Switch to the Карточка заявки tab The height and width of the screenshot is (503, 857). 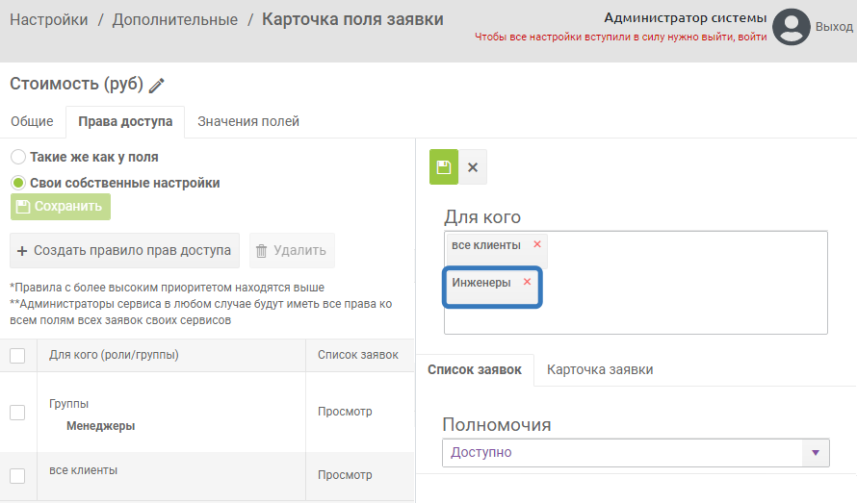click(600, 369)
